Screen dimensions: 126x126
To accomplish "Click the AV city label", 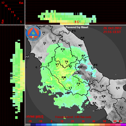I will [104, 102].
